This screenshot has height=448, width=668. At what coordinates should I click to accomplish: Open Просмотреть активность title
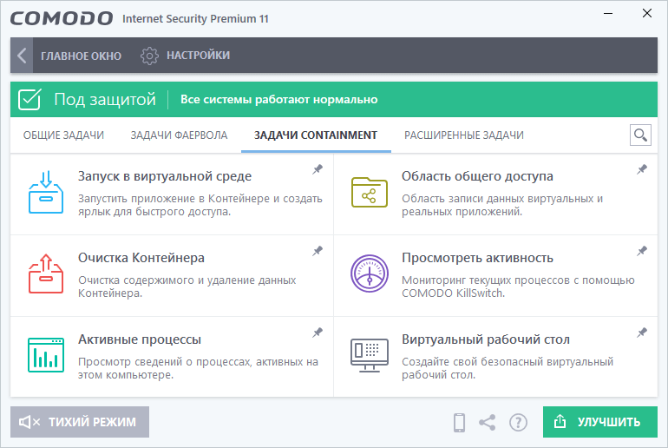[477, 258]
